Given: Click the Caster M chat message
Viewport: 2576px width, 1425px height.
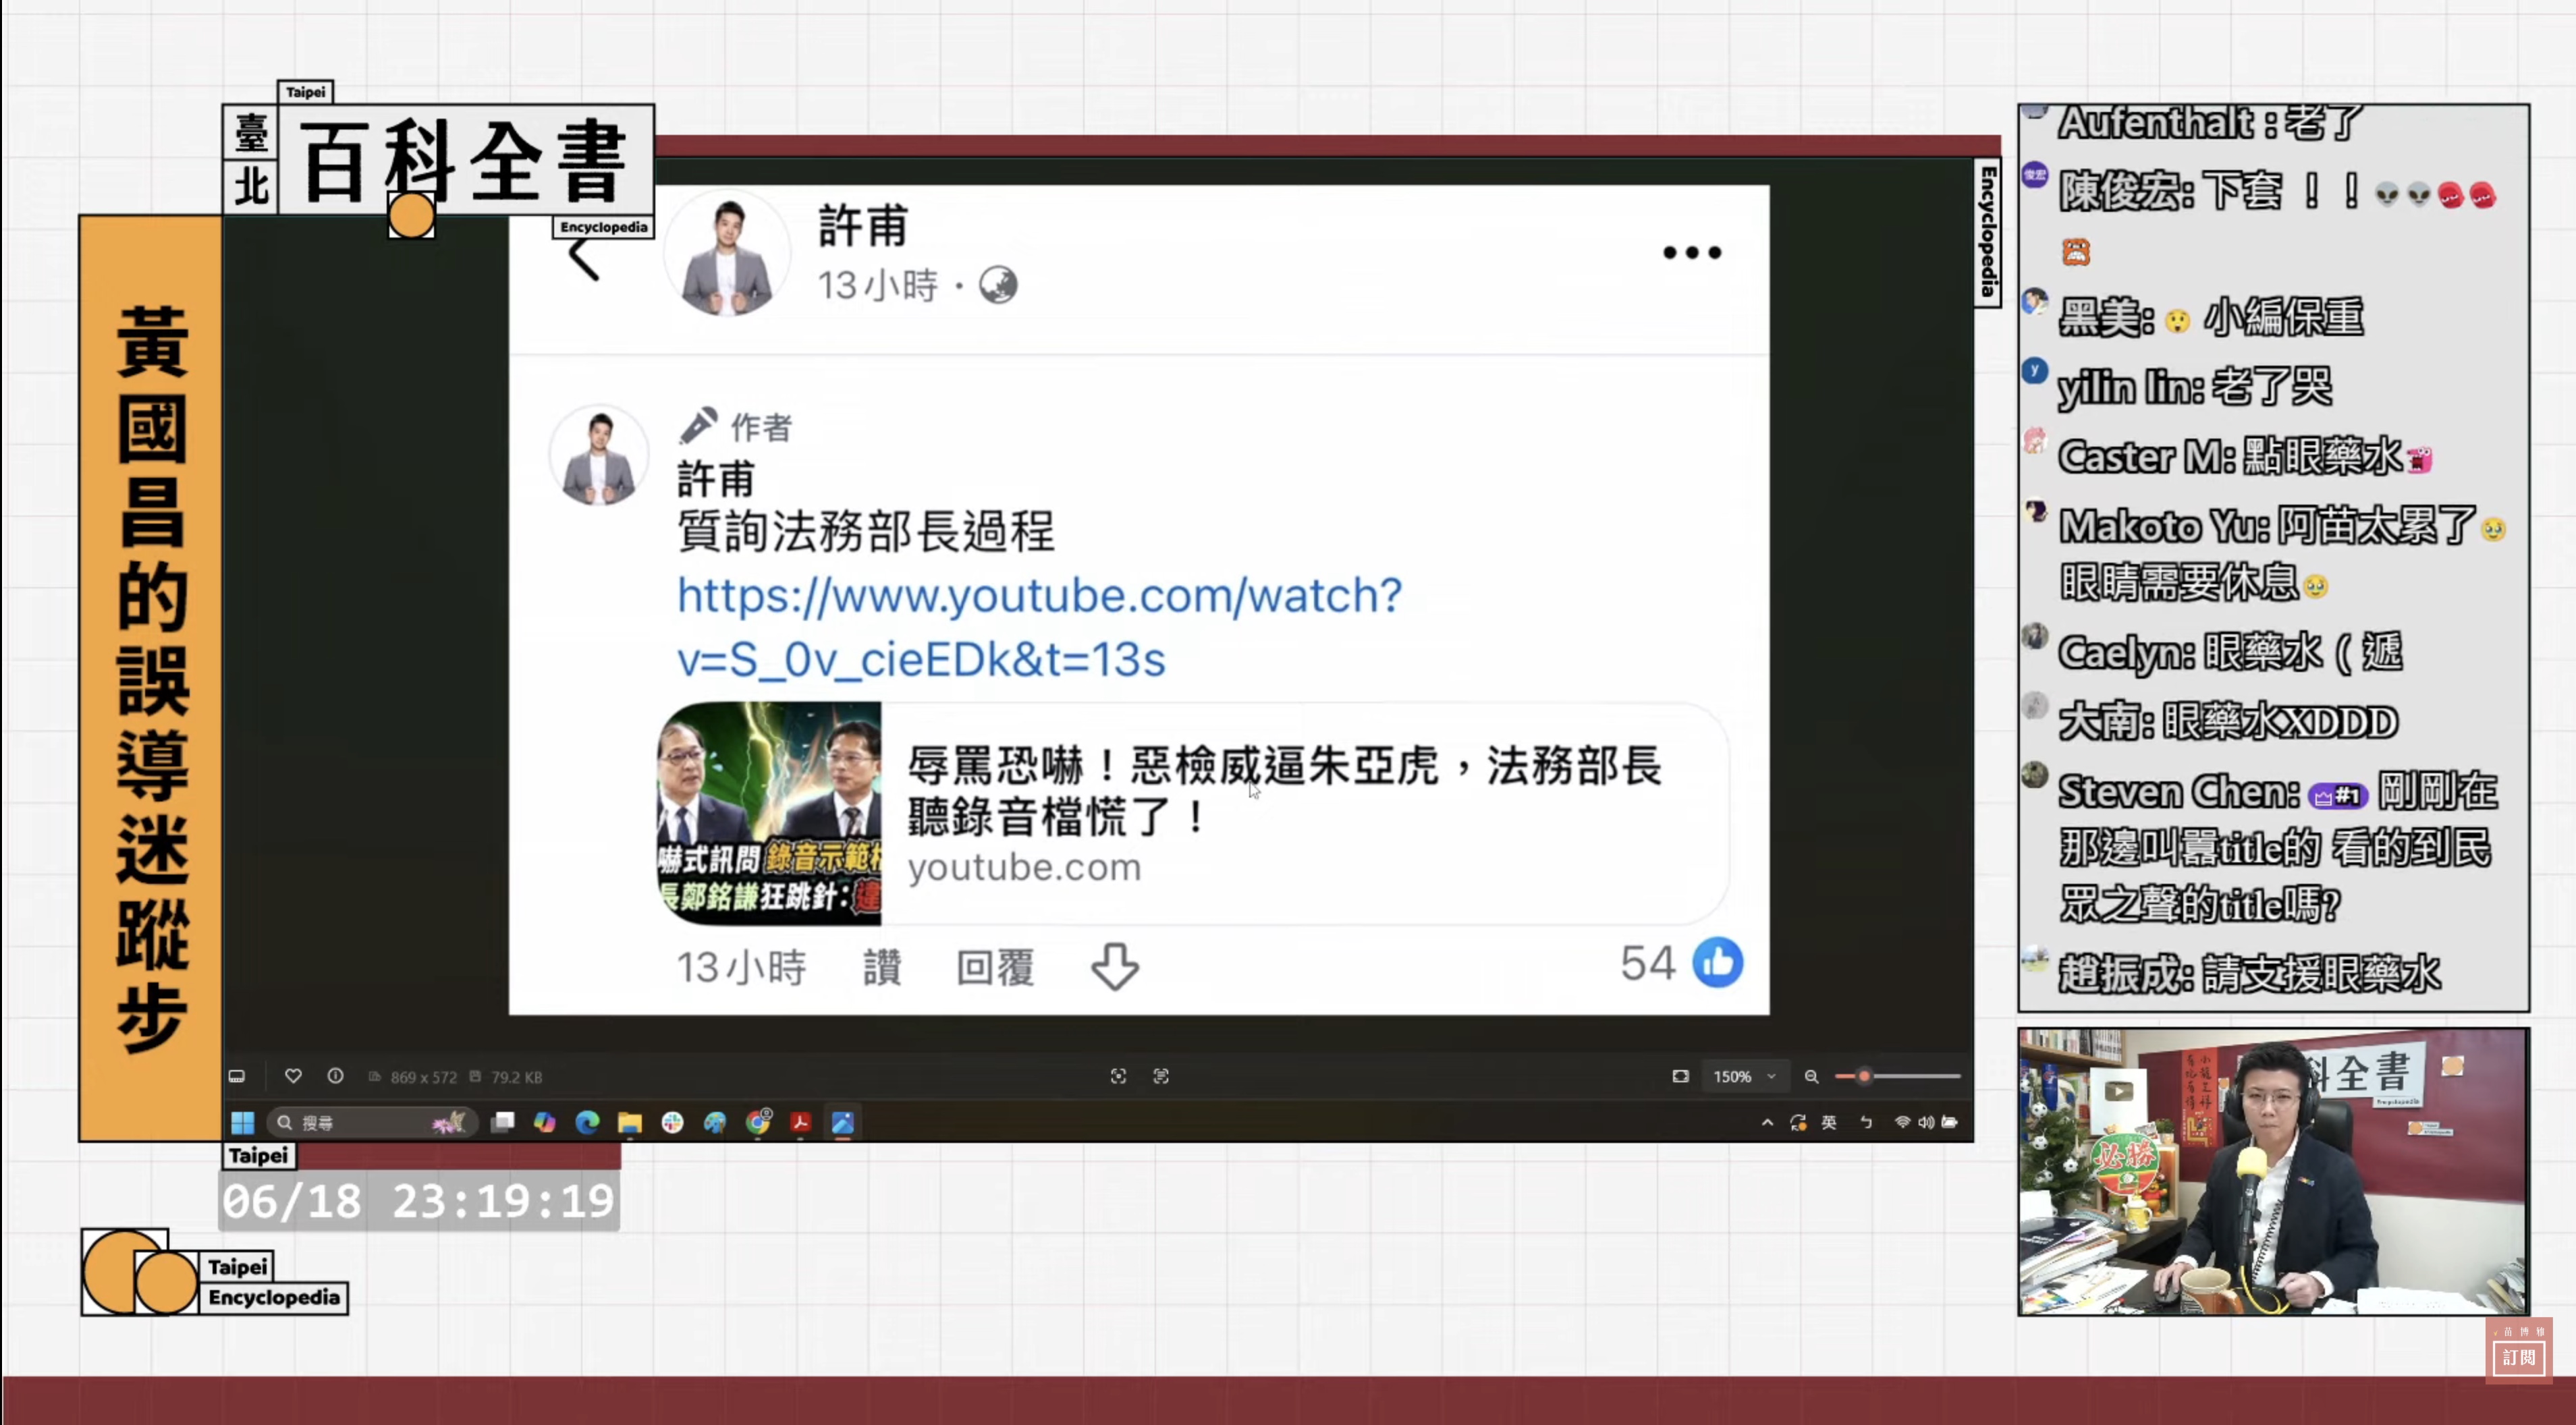Looking at the screenshot, I should pos(2228,456).
